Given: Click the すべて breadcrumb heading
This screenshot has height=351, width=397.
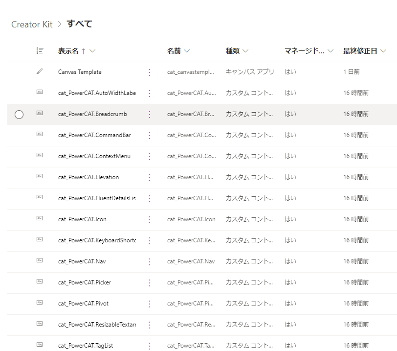Looking at the screenshot, I should 79,24.
